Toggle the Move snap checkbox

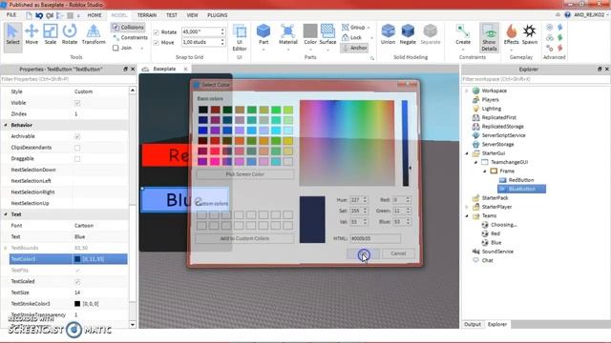[157, 42]
